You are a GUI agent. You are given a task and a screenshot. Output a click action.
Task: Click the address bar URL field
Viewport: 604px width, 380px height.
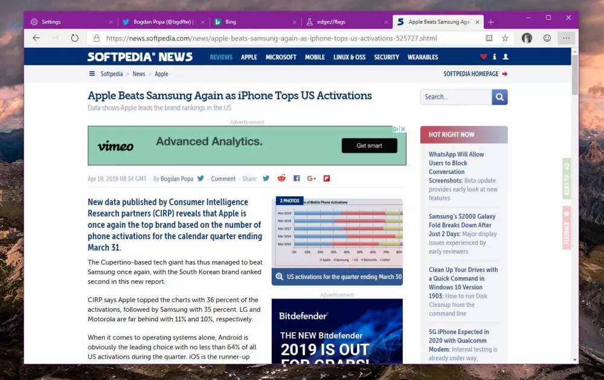[271, 38]
